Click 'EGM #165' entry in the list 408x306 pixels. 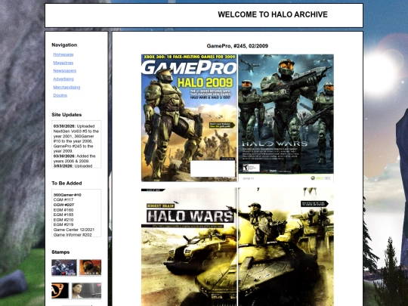coord(63,215)
